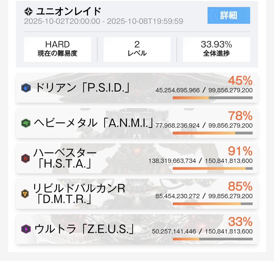274x261 pixels.
Task: Open the リビルドバルカンR「D.M.T.R.」 boss entry
Action: [x=79, y=194]
